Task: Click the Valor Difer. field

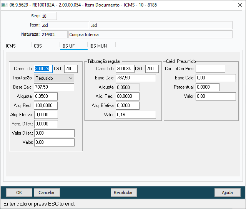Action: click(54, 133)
